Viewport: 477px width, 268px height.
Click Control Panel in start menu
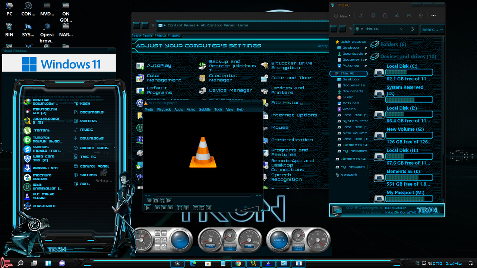(91, 166)
